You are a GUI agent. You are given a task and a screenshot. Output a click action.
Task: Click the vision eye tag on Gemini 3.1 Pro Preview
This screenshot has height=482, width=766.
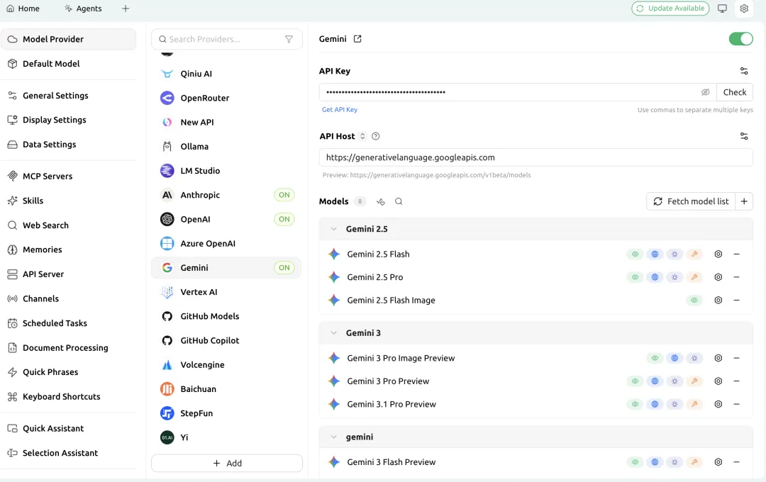(x=635, y=404)
